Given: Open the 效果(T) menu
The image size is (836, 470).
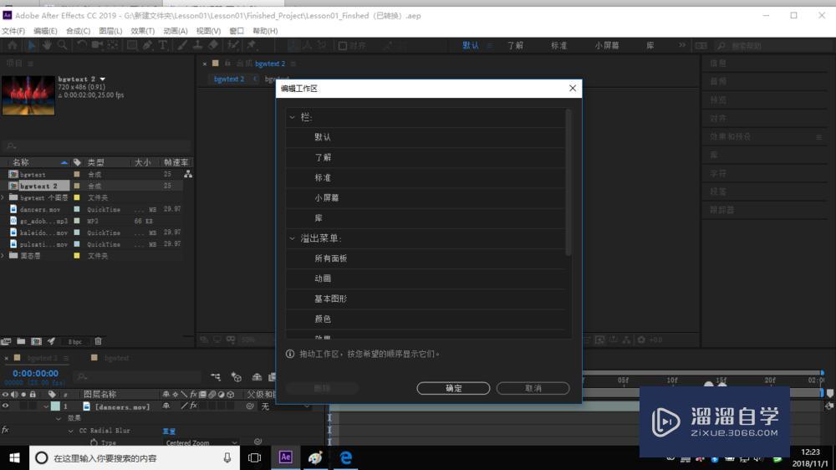Looking at the screenshot, I should (x=142, y=31).
